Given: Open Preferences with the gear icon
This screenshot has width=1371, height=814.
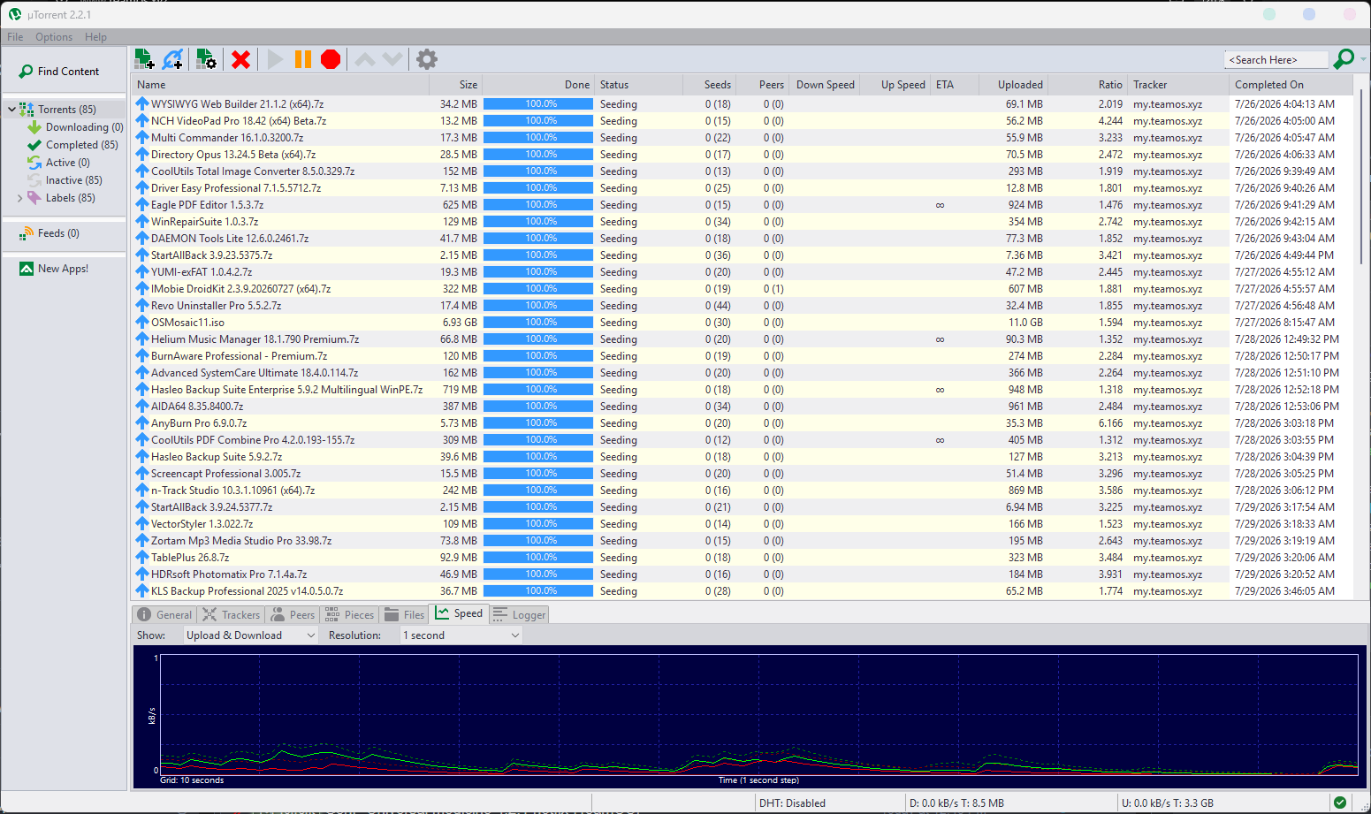Looking at the screenshot, I should click(x=427, y=59).
